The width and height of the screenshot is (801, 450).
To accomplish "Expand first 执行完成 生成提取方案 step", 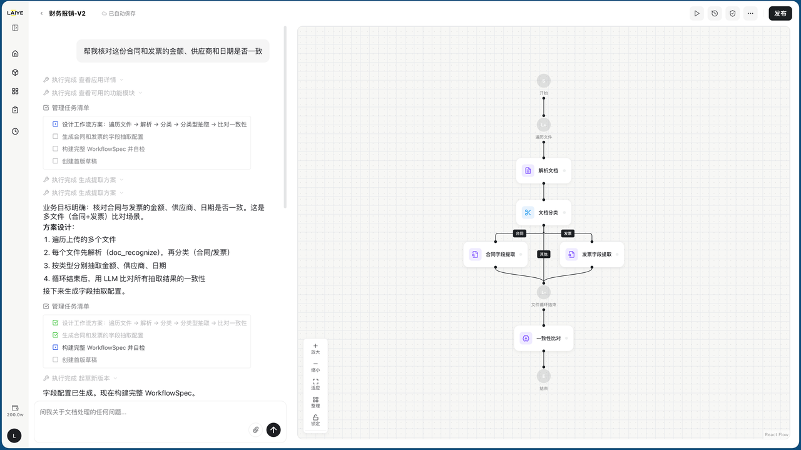I will point(83,180).
